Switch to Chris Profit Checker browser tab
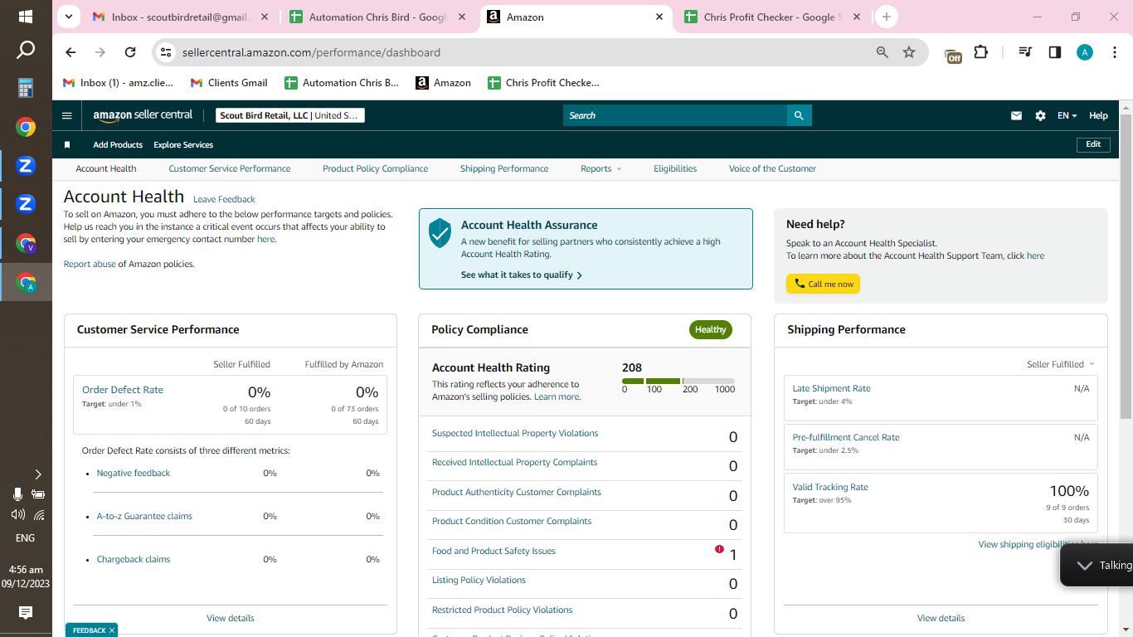Image resolution: width=1133 pixels, height=637 pixels. point(773,17)
